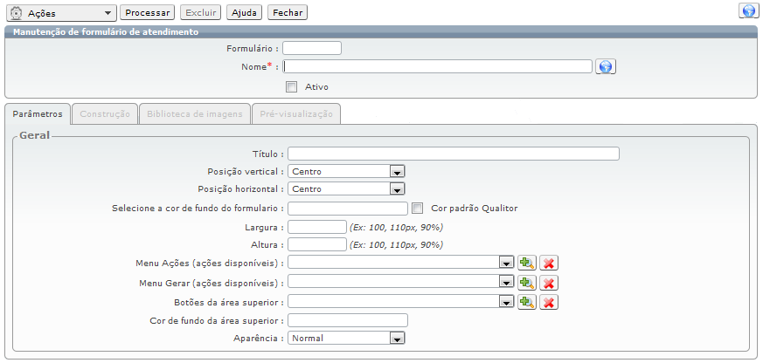
Task: Expand the Posição vertical dropdown
Action: tap(396, 172)
